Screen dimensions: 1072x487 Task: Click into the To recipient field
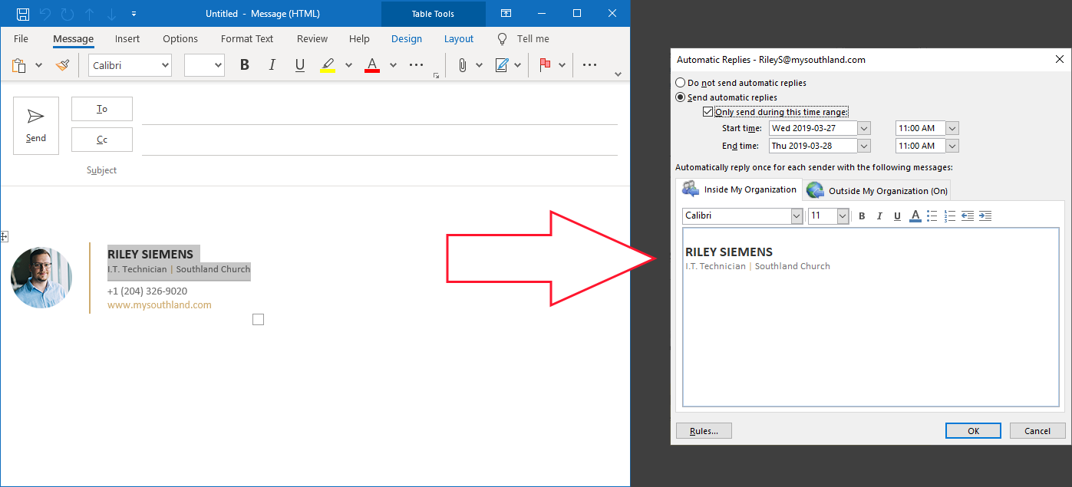[379, 110]
